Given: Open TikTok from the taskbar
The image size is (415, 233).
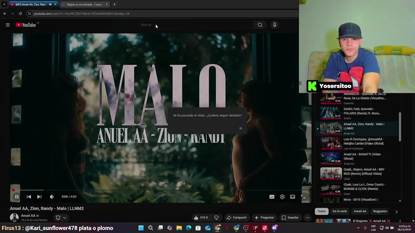Looking at the screenshot, I should pos(265,228).
